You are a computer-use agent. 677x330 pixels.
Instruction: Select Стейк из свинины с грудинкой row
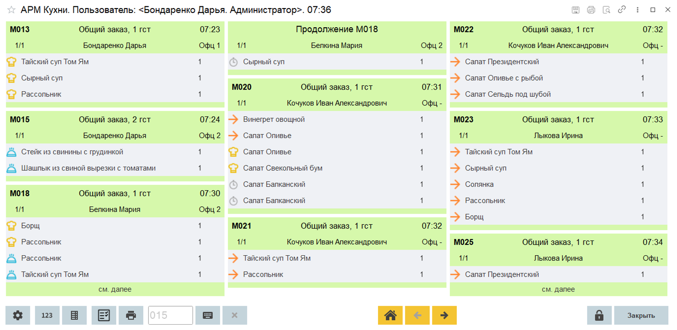pos(72,152)
